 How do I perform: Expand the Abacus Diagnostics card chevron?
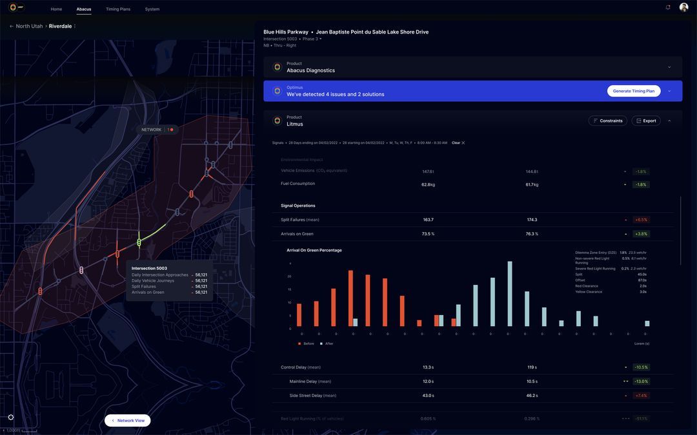668,65
